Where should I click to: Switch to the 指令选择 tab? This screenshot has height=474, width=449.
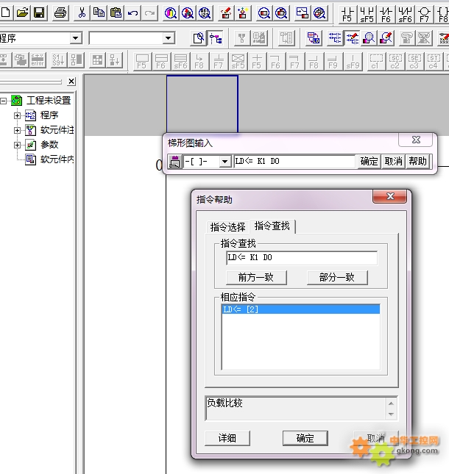[227, 227]
